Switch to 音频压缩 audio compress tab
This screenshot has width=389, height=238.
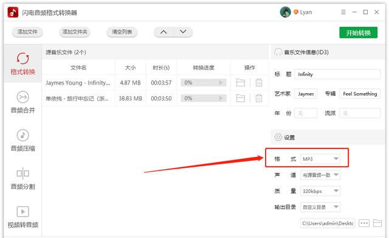point(23,140)
